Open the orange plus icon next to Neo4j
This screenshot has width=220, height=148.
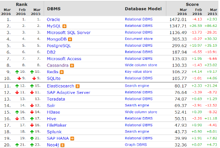pos(62,145)
